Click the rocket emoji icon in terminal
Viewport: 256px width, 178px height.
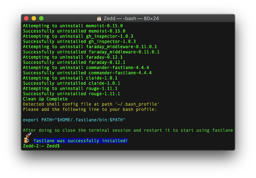coord(28,135)
